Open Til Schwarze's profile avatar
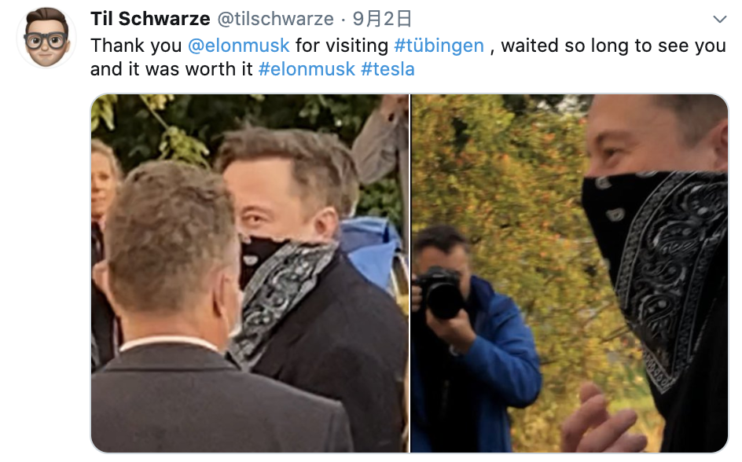The height and width of the screenshot is (462, 742). point(46,38)
